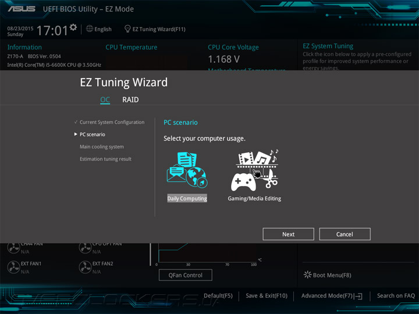Click the EXT FAN1 label
This screenshot has width=419, height=314.
click(31, 263)
